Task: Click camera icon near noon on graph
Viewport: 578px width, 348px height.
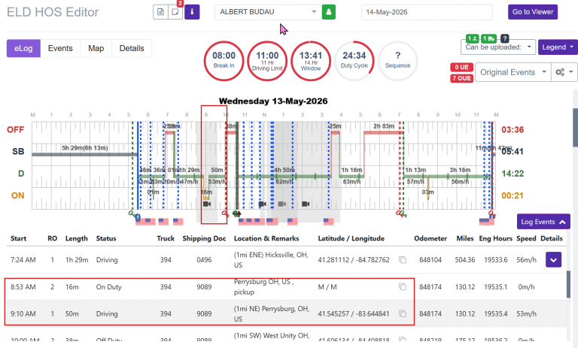Action: pyautogui.click(x=262, y=204)
